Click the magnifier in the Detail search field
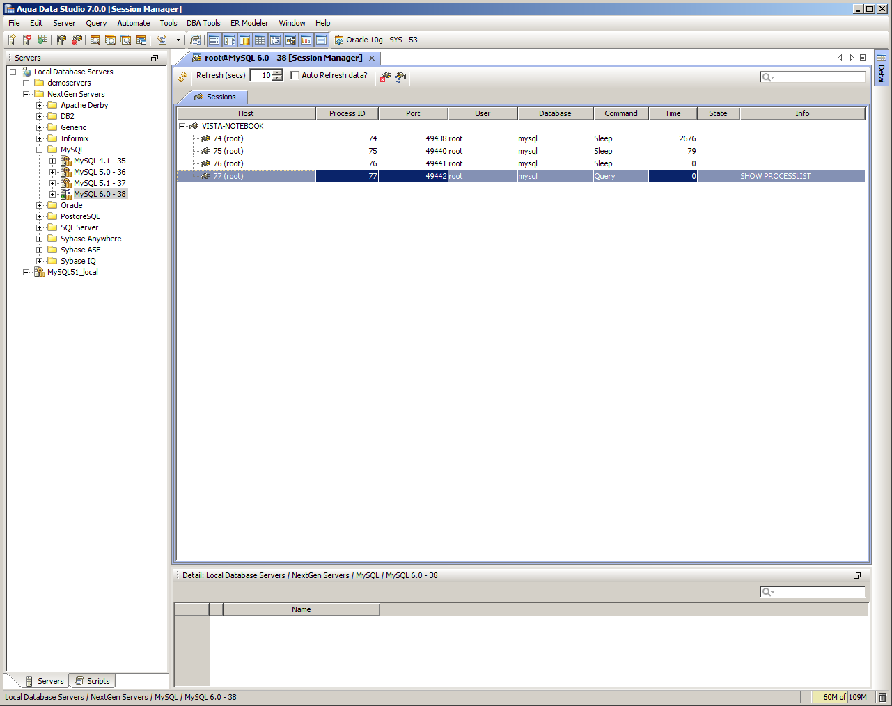The width and height of the screenshot is (892, 706). (x=767, y=592)
